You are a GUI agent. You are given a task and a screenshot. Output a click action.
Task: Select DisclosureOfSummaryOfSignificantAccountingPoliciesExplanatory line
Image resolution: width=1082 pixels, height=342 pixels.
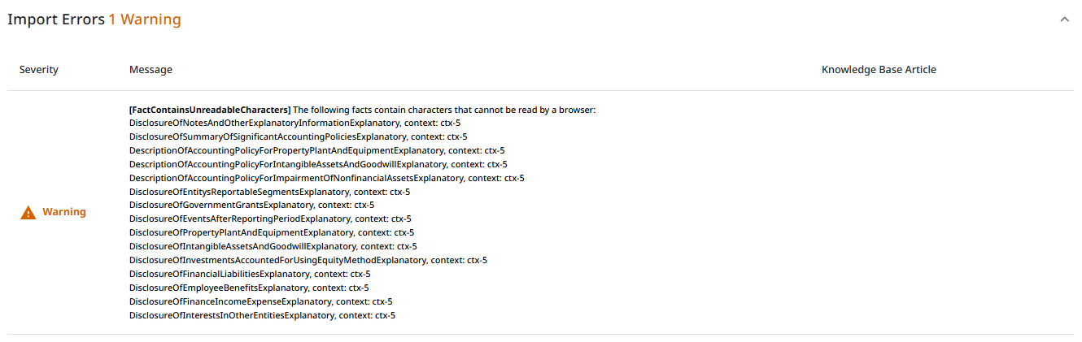tap(298, 137)
